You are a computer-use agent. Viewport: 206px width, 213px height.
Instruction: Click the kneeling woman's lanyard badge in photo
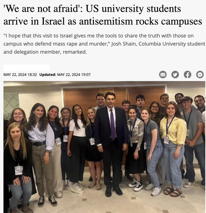tap(19, 170)
